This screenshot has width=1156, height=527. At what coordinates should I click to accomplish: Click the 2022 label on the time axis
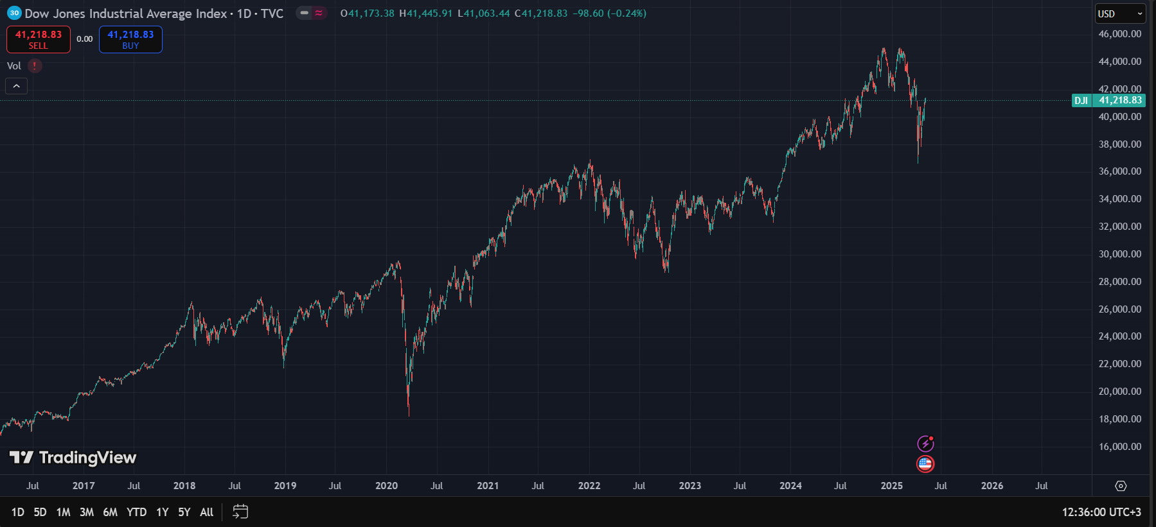coord(589,485)
